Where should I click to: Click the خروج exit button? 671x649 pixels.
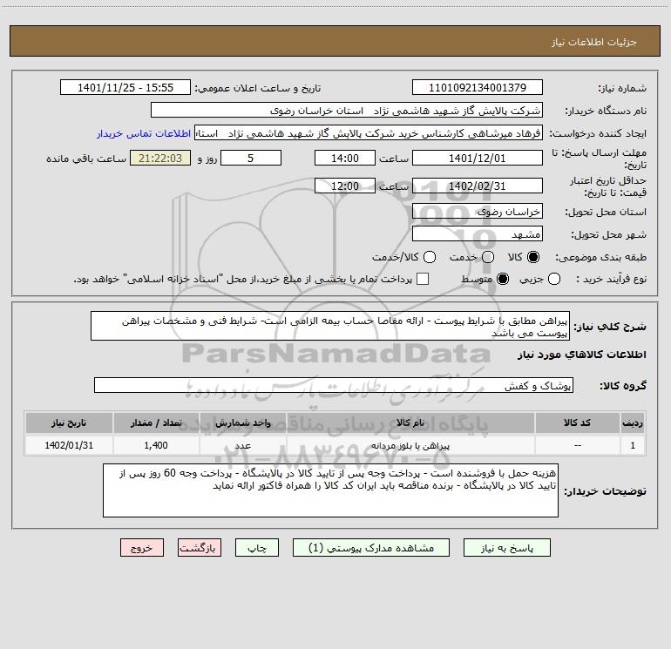click(x=142, y=548)
